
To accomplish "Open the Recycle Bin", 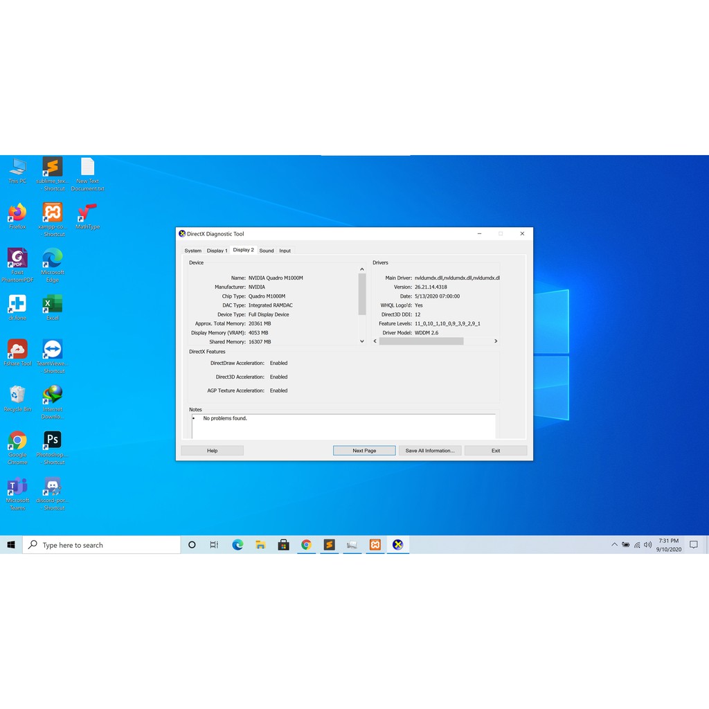I will pyautogui.click(x=17, y=395).
